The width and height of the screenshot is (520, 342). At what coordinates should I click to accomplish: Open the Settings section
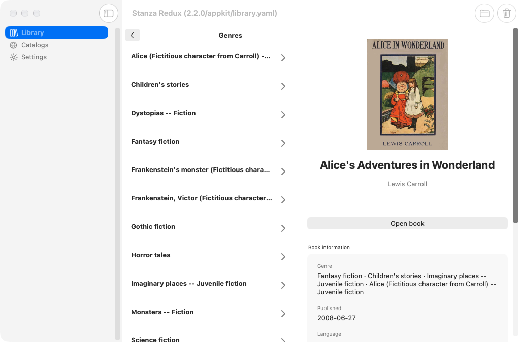coord(56,57)
